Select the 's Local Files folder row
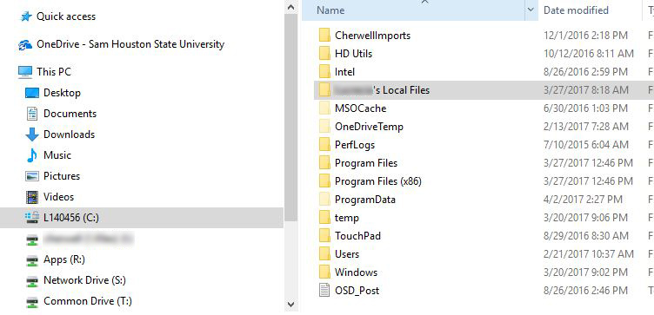Viewport: 654px width, 315px height. pos(484,90)
